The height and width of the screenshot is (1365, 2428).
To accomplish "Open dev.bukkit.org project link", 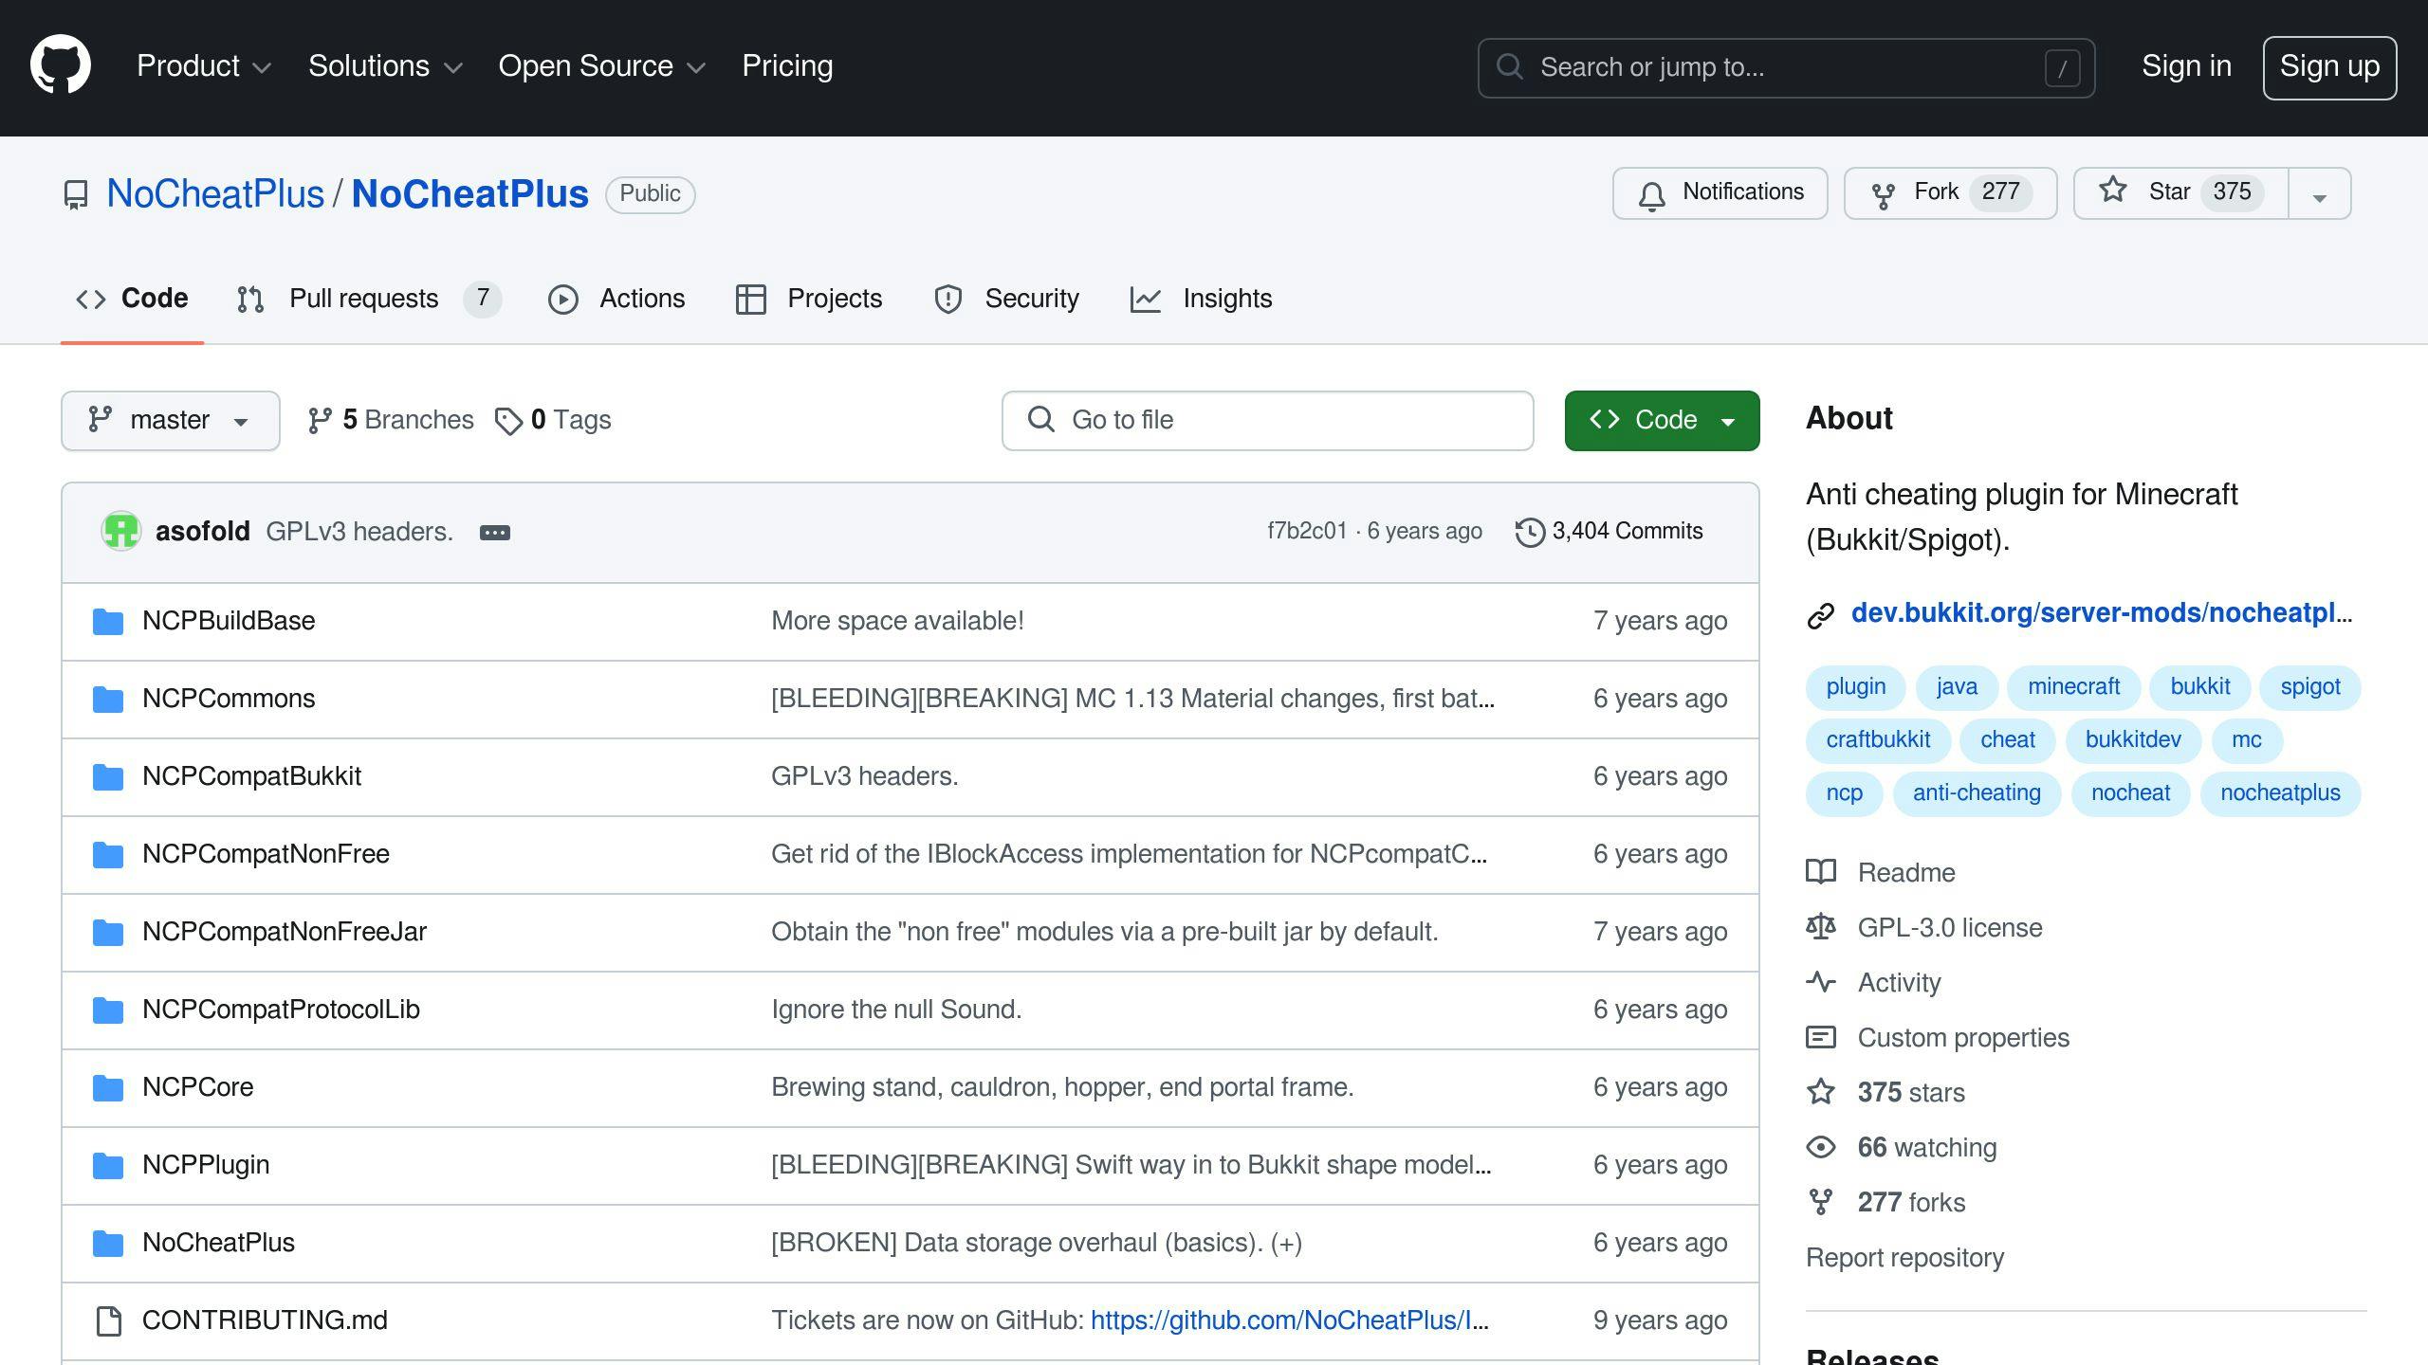I will click(x=2102, y=613).
